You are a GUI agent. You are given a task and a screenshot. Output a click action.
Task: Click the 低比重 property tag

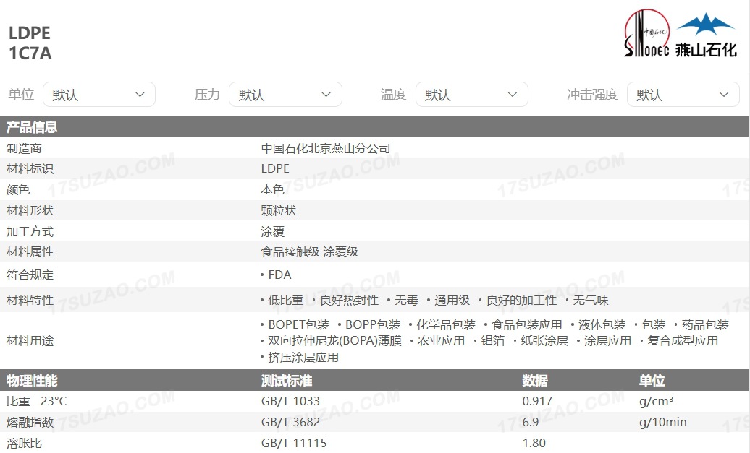coord(285,301)
